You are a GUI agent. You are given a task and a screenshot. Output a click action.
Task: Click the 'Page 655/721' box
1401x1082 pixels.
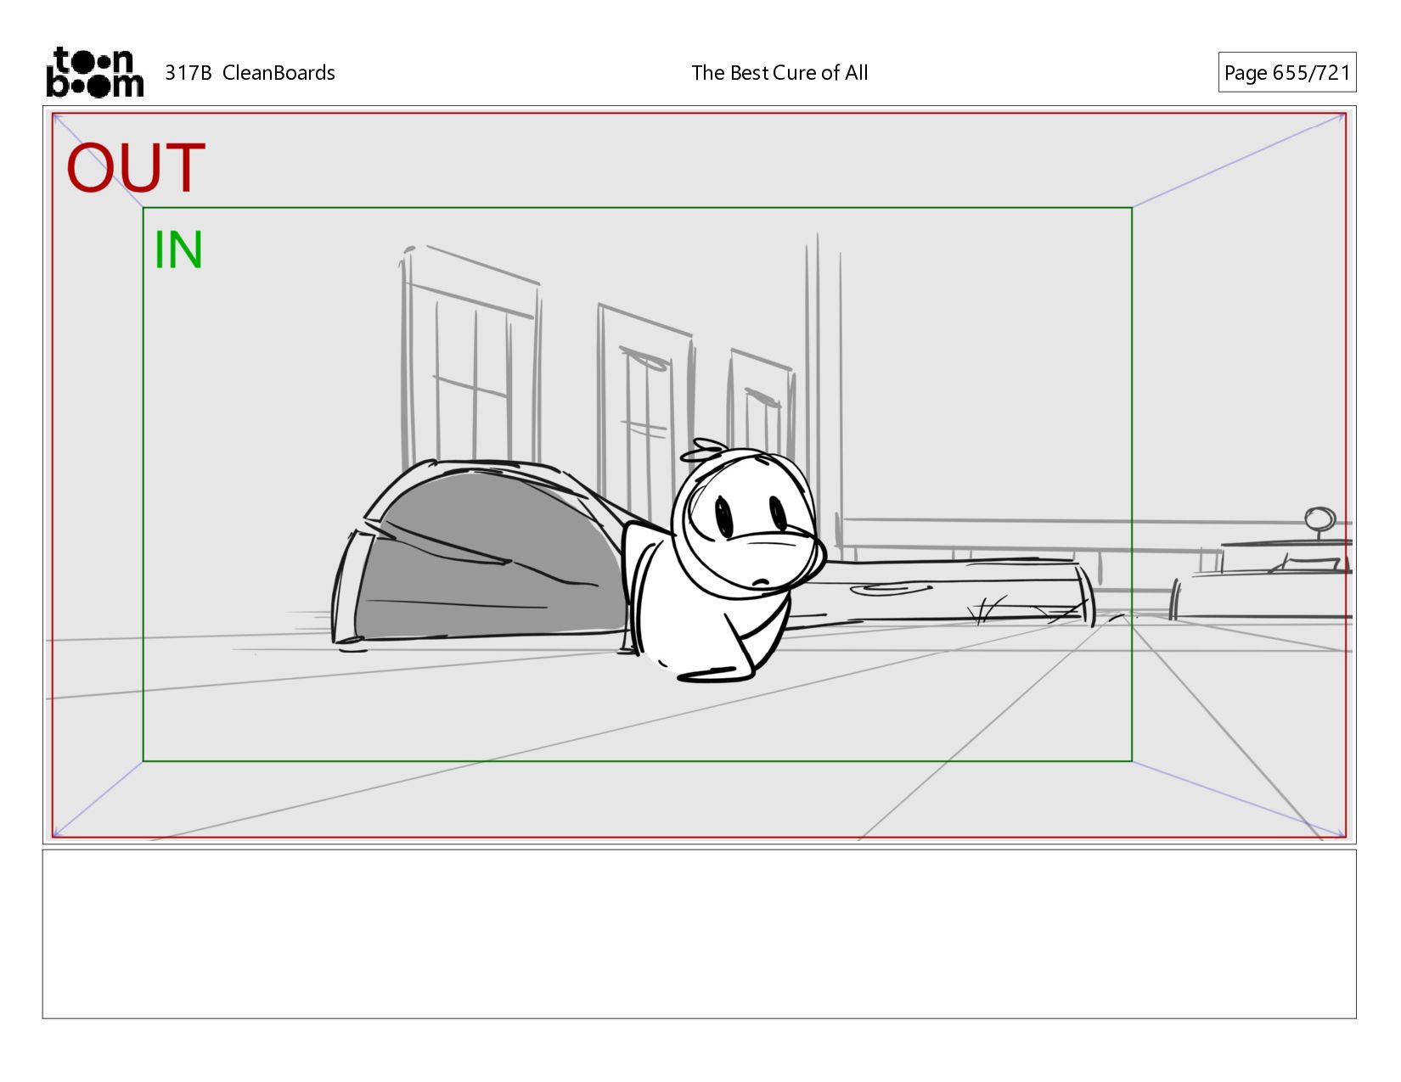coord(1286,72)
